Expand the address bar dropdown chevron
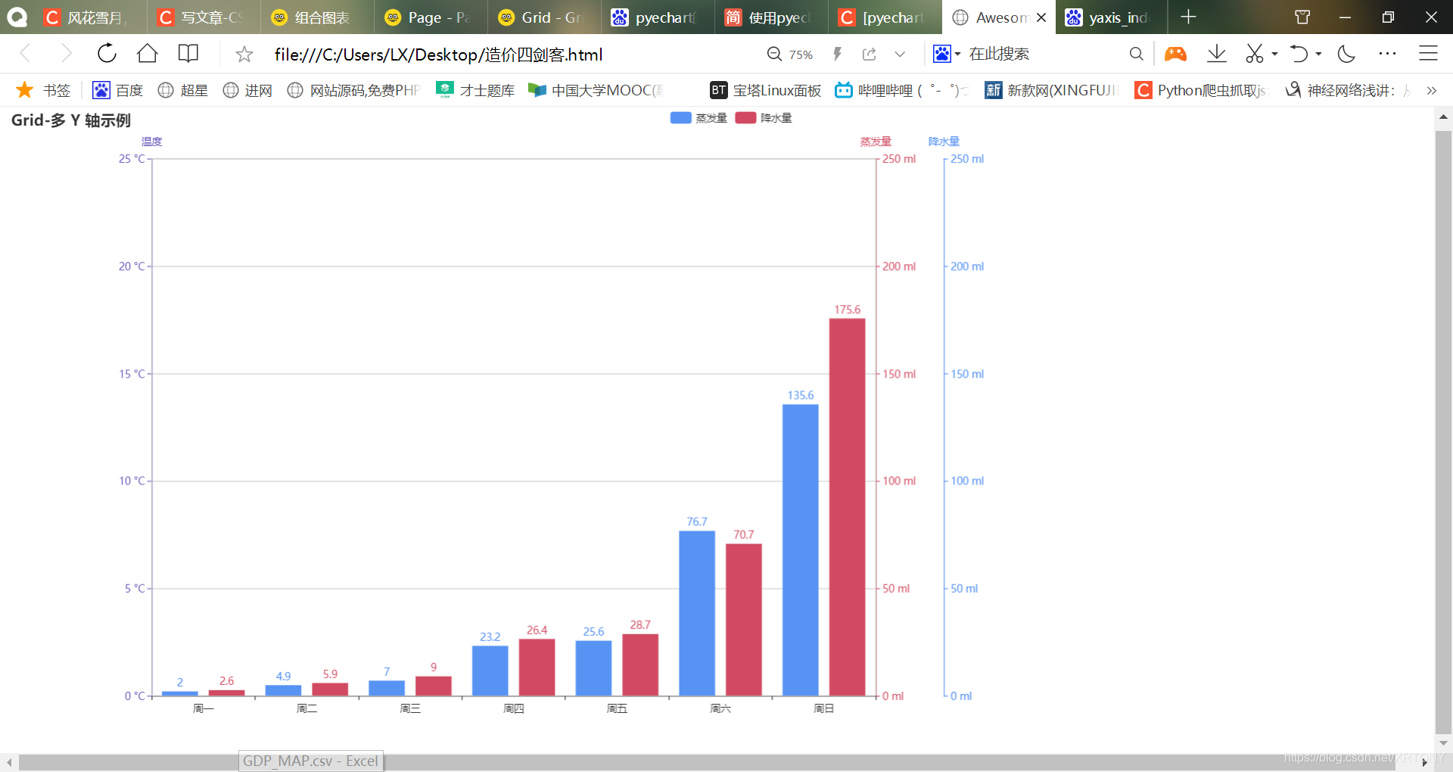The image size is (1453, 772). (x=900, y=54)
